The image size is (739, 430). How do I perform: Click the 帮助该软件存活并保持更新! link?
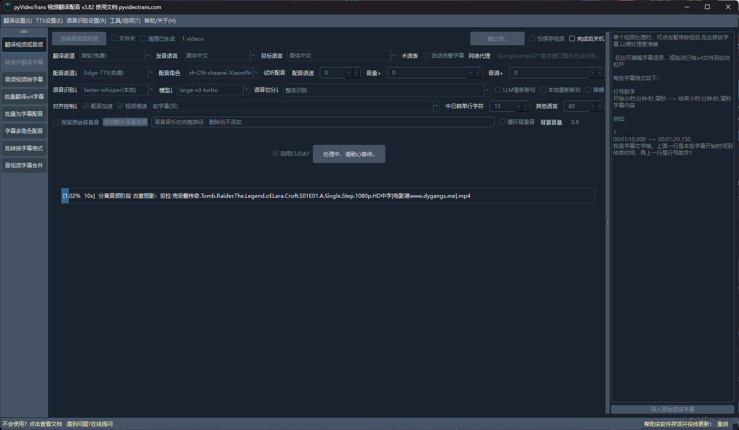point(677,424)
